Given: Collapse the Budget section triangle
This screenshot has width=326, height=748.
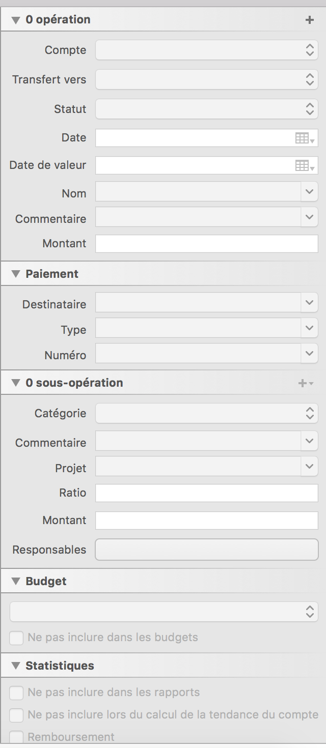Looking at the screenshot, I should pos(16,582).
